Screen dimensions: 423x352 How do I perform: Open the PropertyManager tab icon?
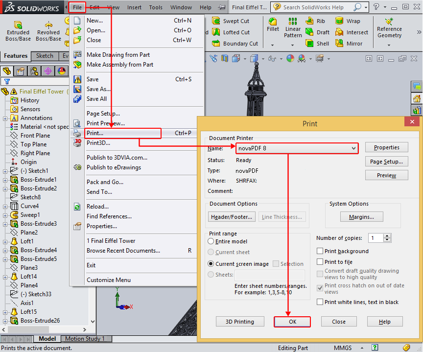[21, 71]
